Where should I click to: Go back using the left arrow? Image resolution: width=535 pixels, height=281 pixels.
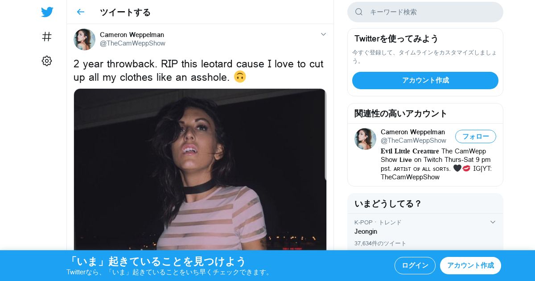tap(80, 12)
